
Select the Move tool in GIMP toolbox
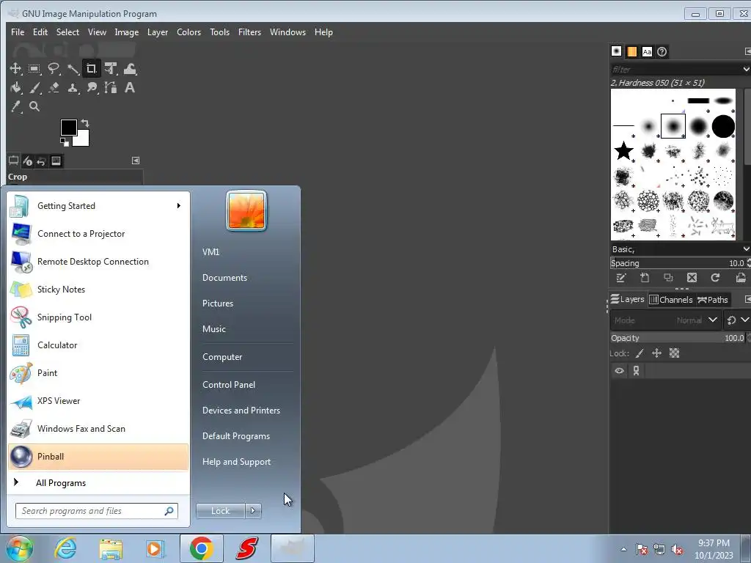tap(15, 68)
